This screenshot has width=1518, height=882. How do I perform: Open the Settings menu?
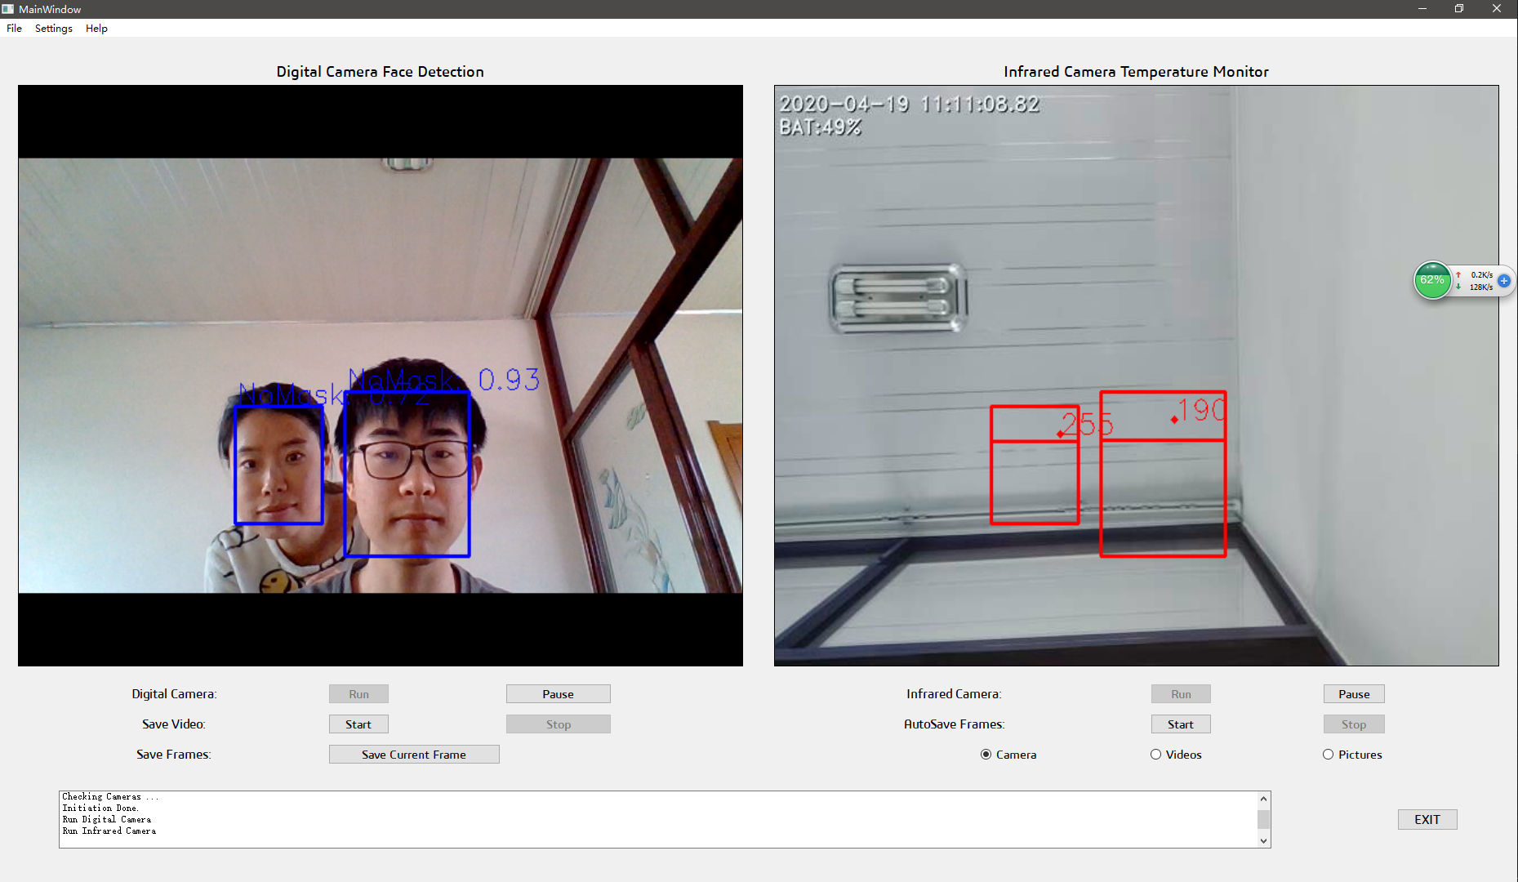[54, 28]
